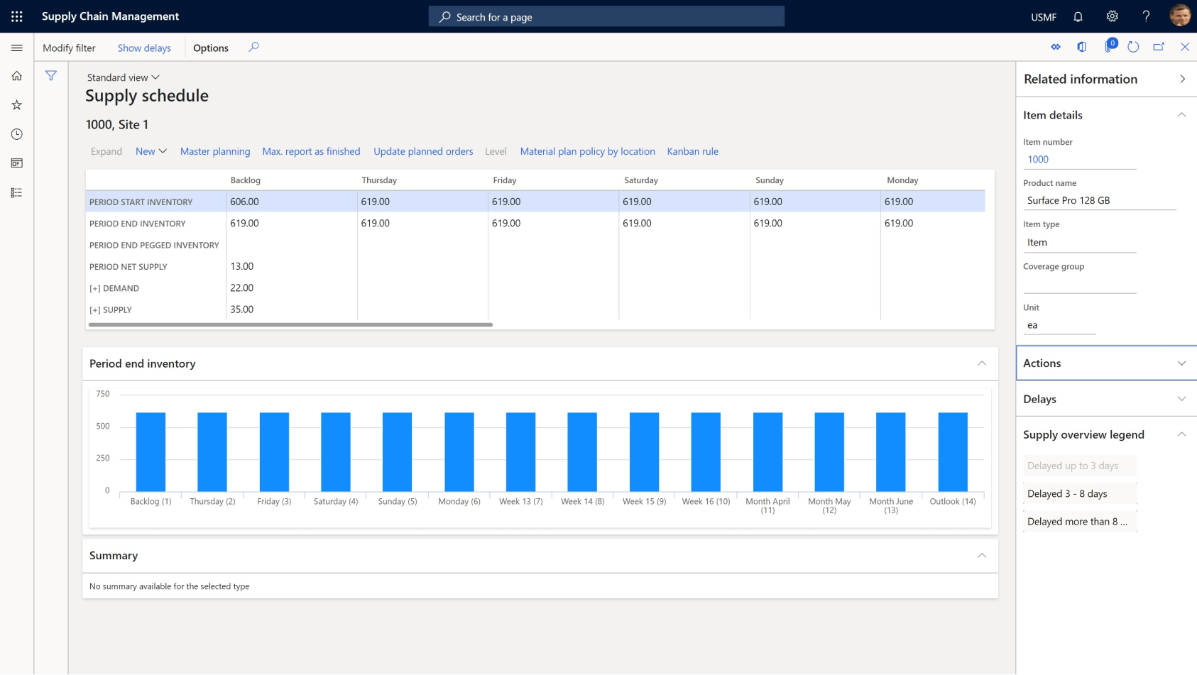
Task: Click the grid horizontal scrollbar
Action: coord(290,324)
